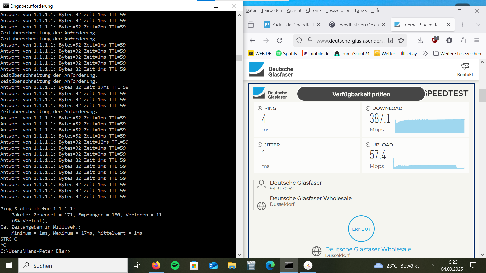The image size is (486, 273).
Task: Click the command prompt scrollbar thumb
Action: click(x=239, y=58)
